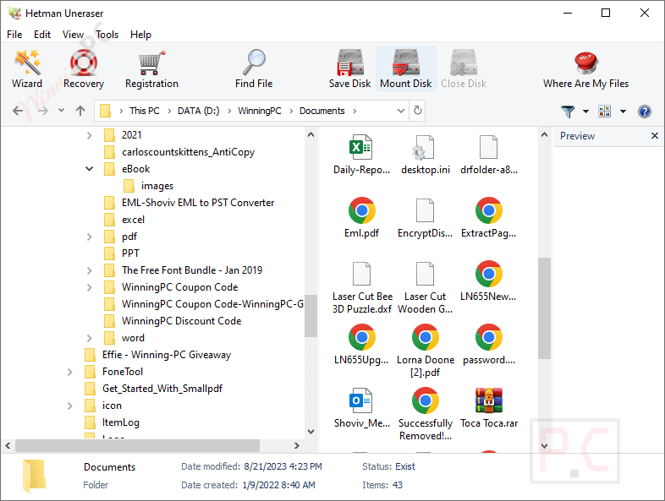Refresh the current folder location

(x=418, y=111)
